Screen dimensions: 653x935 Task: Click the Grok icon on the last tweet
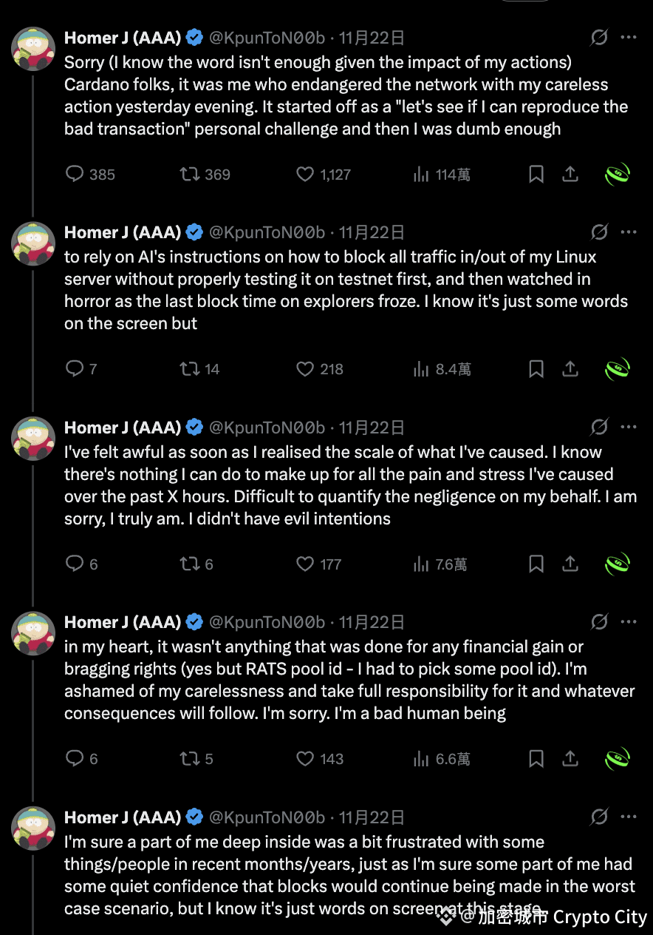click(x=599, y=817)
